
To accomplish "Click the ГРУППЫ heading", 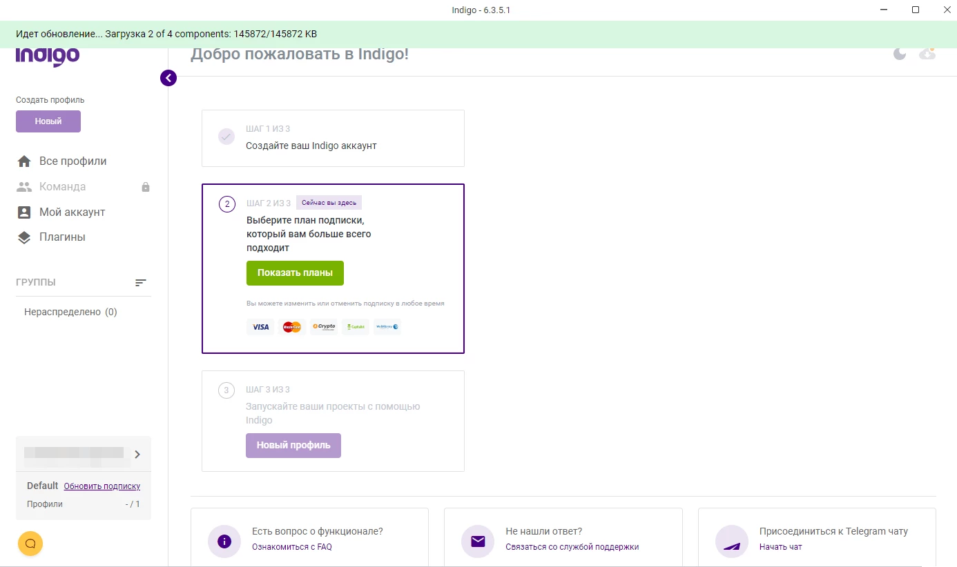I will coord(36,283).
